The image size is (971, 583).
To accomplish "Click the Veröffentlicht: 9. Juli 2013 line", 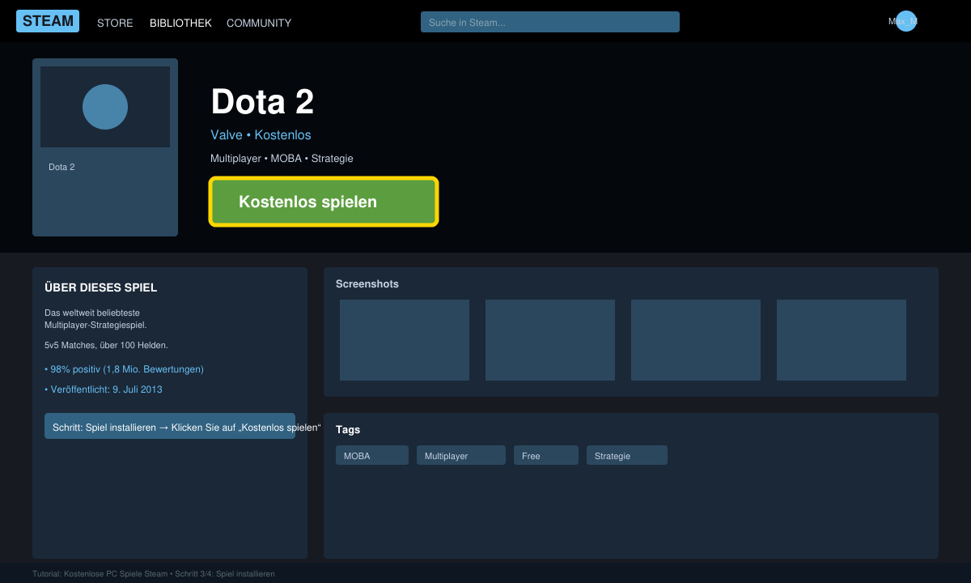I will tap(104, 389).
